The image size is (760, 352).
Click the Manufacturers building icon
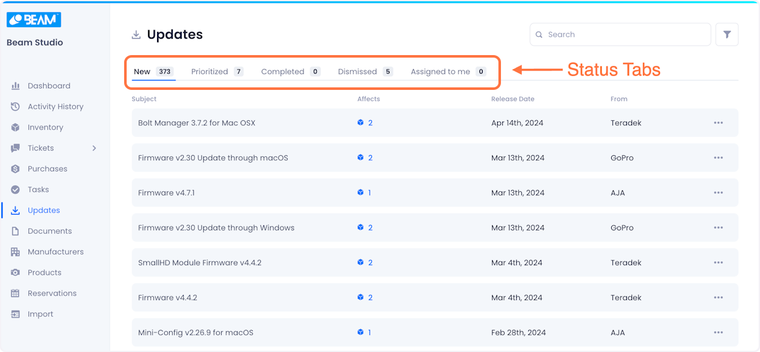click(x=15, y=252)
